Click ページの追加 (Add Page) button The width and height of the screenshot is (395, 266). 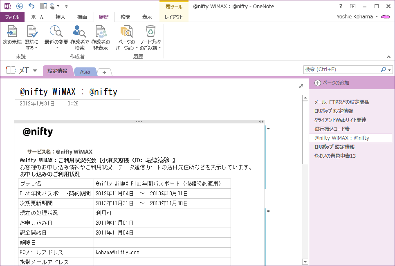[x=332, y=83]
